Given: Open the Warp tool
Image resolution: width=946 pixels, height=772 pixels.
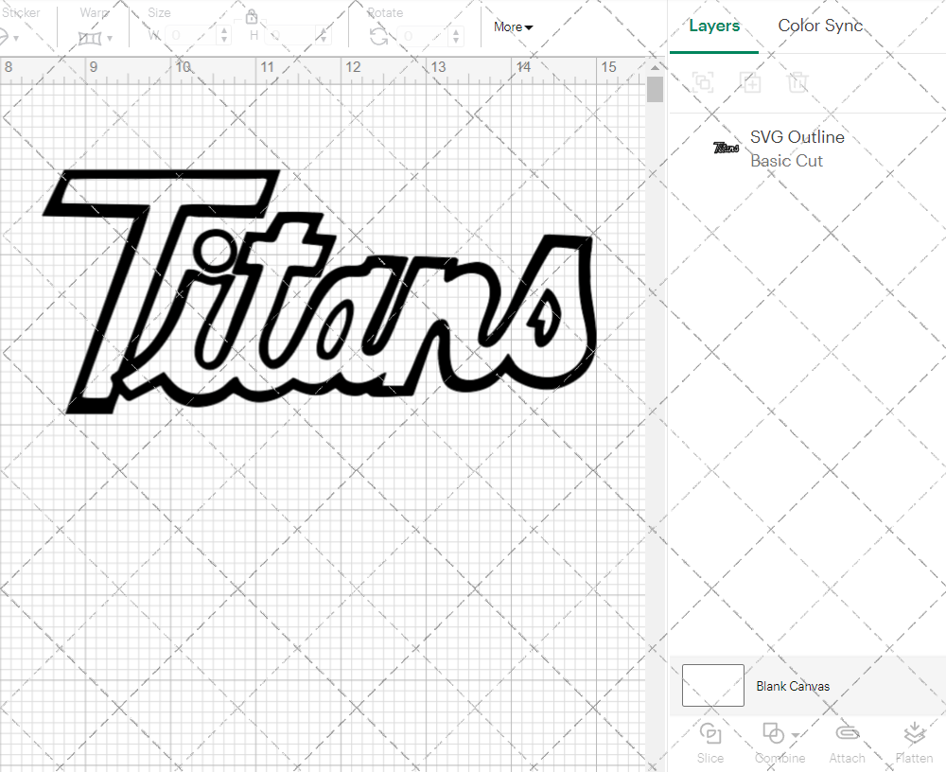Looking at the screenshot, I should [92, 36].
